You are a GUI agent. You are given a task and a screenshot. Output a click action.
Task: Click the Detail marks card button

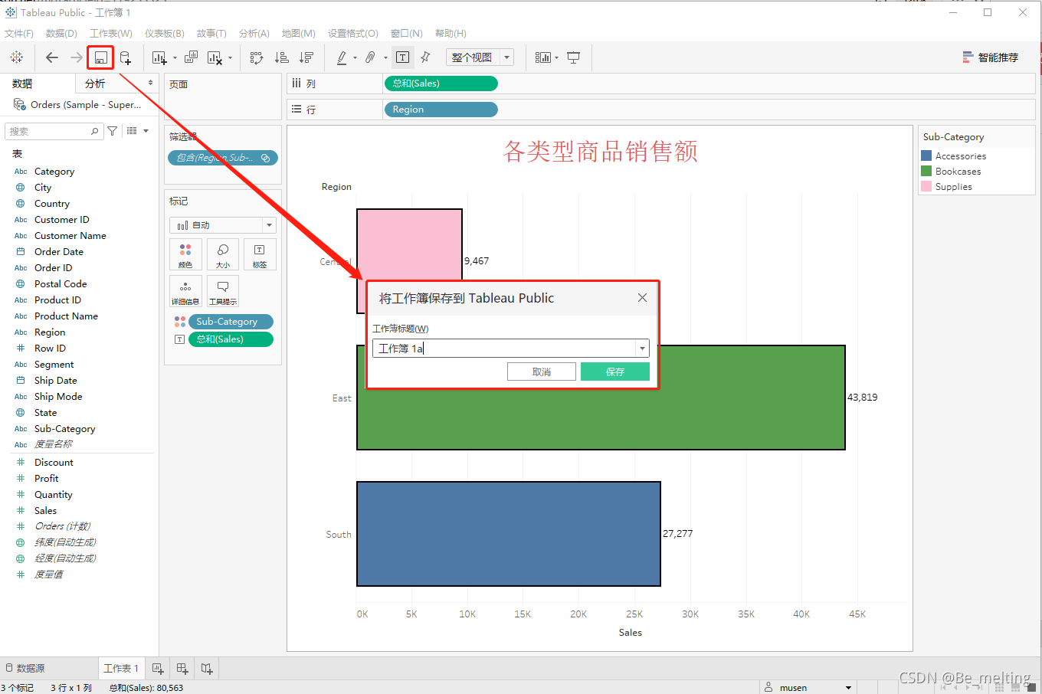pos(185,291)
